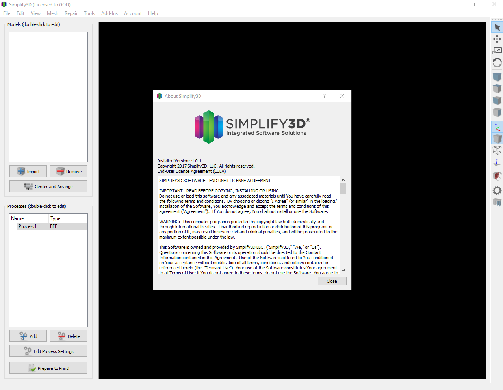Show the surface normals arrow icon
Viewport: 503px width, 390px height.
coord(497,162)
